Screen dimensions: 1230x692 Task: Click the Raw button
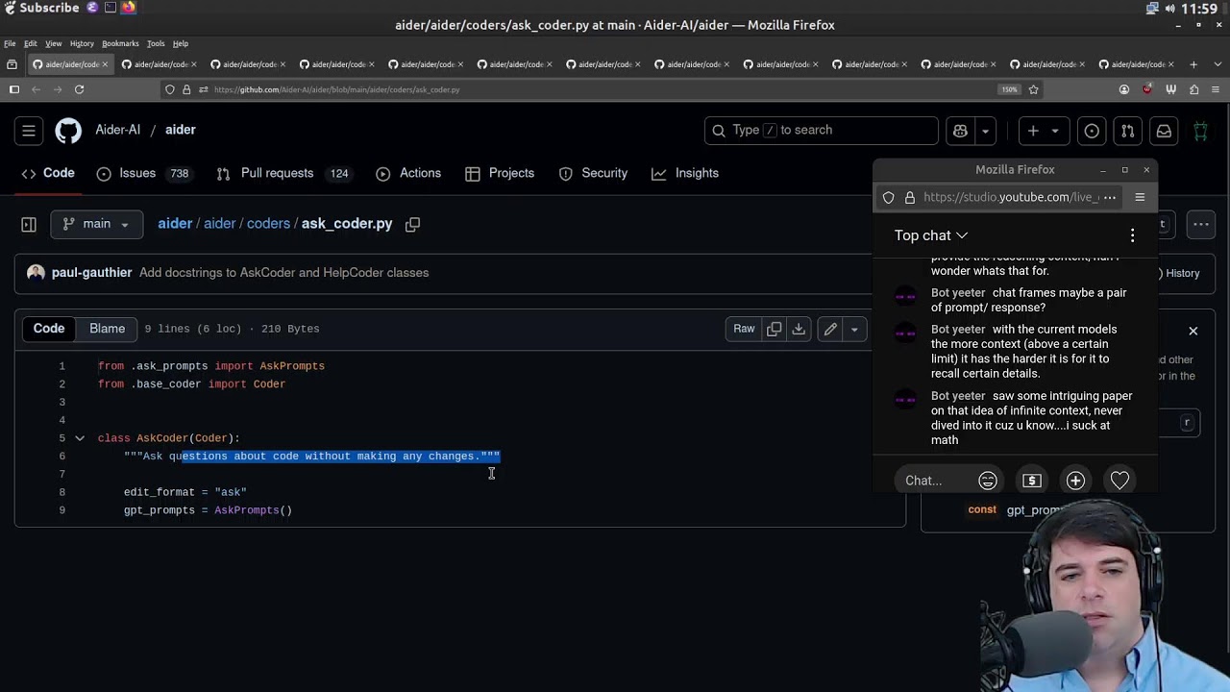pyautogui.click(x=745, y=329)
